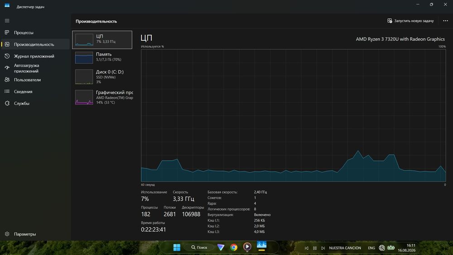
Task: Click the Логических процессоров label
Action: click(x=228, y=209)
